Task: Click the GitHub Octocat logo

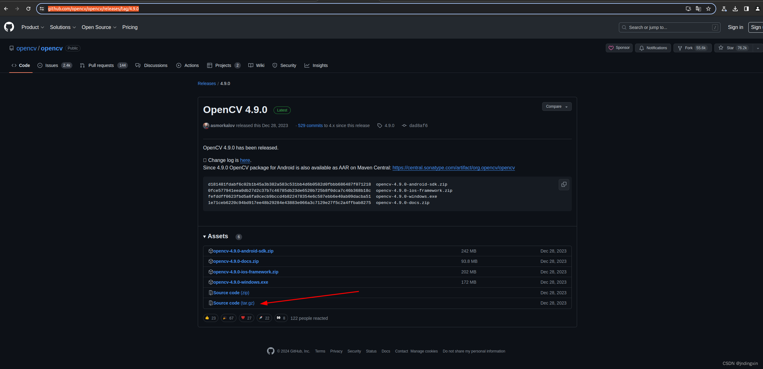Action: tap(9, 27)
